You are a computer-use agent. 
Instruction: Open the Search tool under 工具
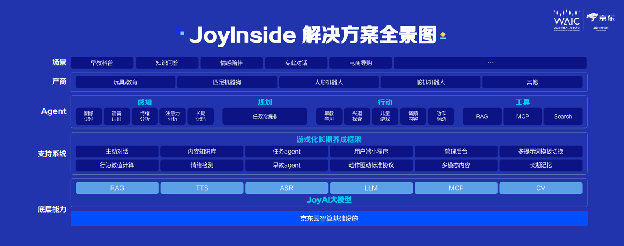point(562,116)
